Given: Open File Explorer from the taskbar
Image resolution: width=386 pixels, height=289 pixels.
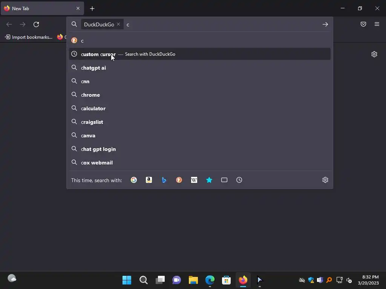Looking at the screenshot, I should 193,280.
